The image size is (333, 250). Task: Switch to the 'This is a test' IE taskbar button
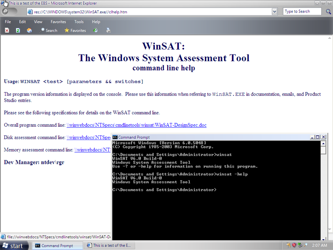[x=109, y=245]
